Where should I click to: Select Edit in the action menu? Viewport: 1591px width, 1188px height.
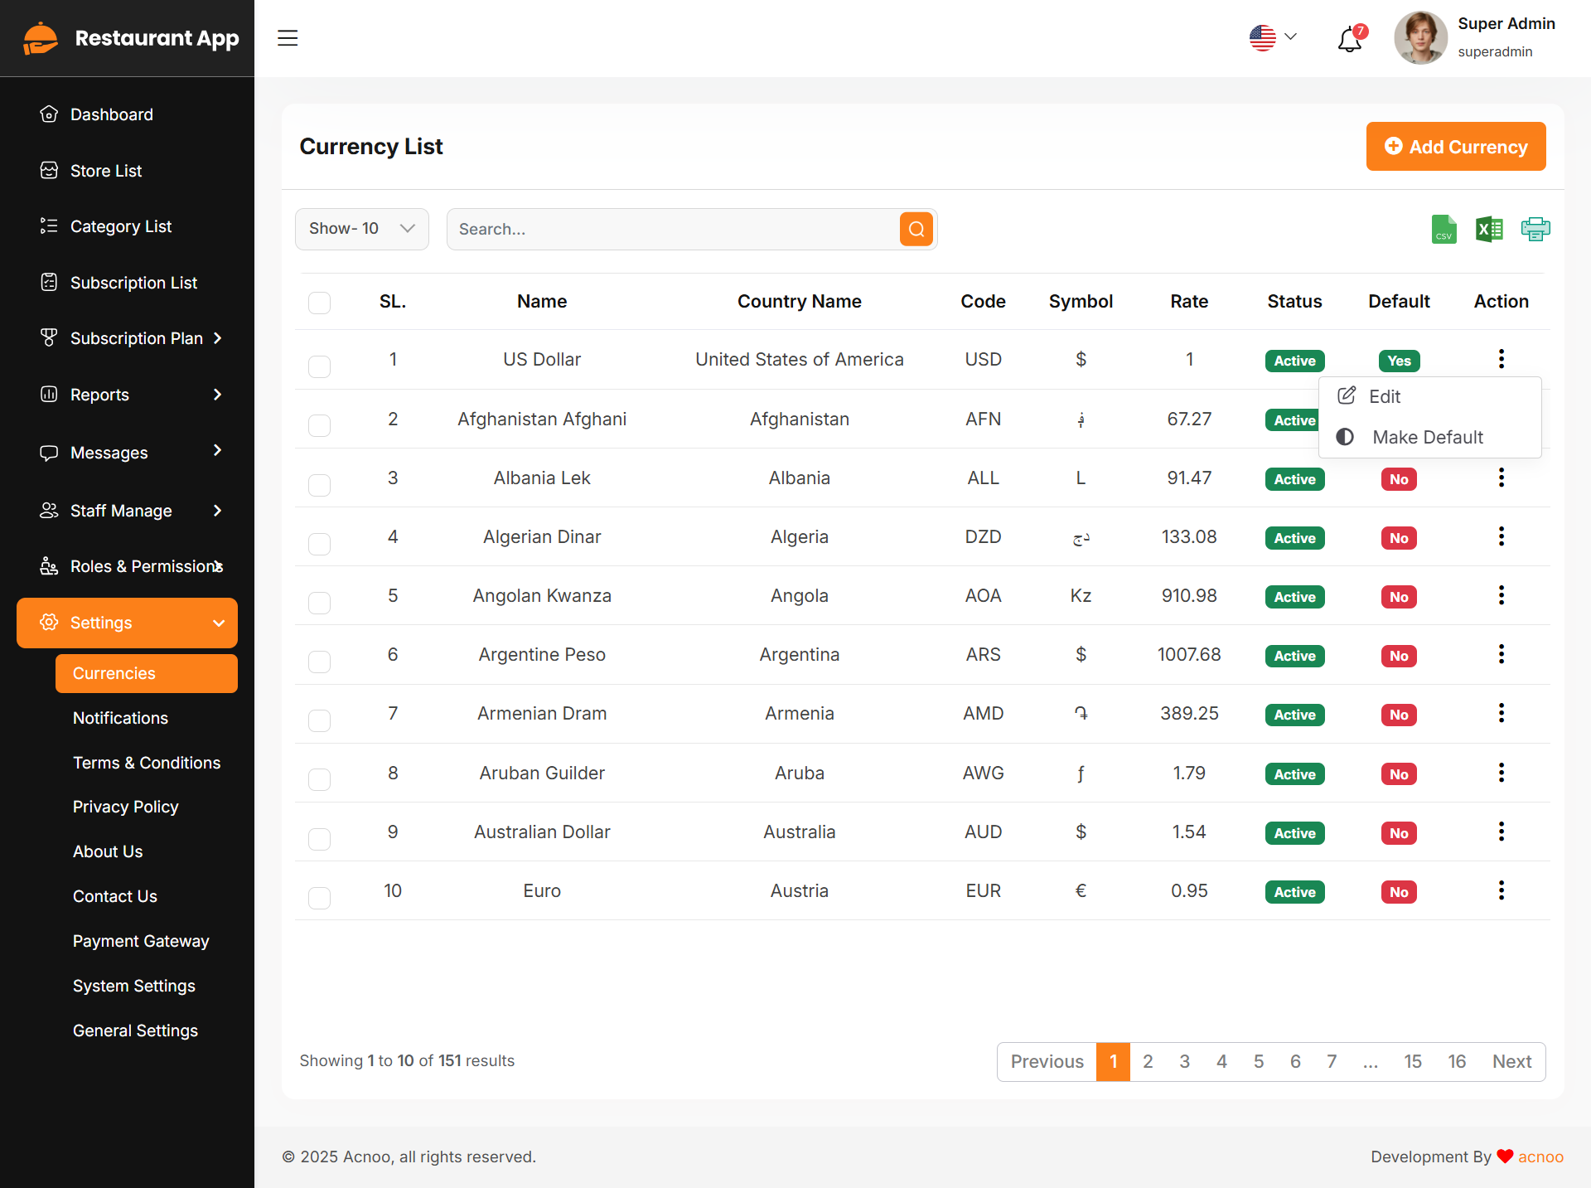click(1384, 396)
